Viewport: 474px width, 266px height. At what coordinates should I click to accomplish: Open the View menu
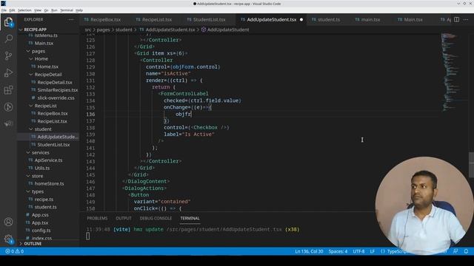[38, 10]
